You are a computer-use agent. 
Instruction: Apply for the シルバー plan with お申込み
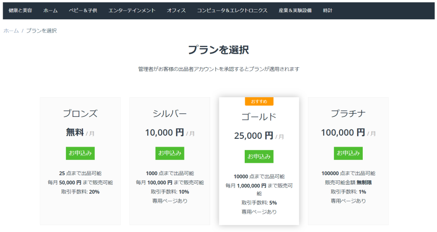coord(170,153)
